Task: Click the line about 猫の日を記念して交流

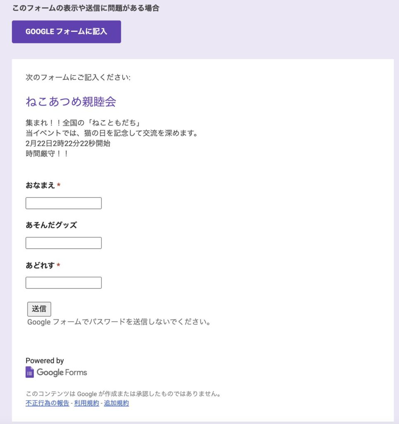Action: [x=112, y=133]
